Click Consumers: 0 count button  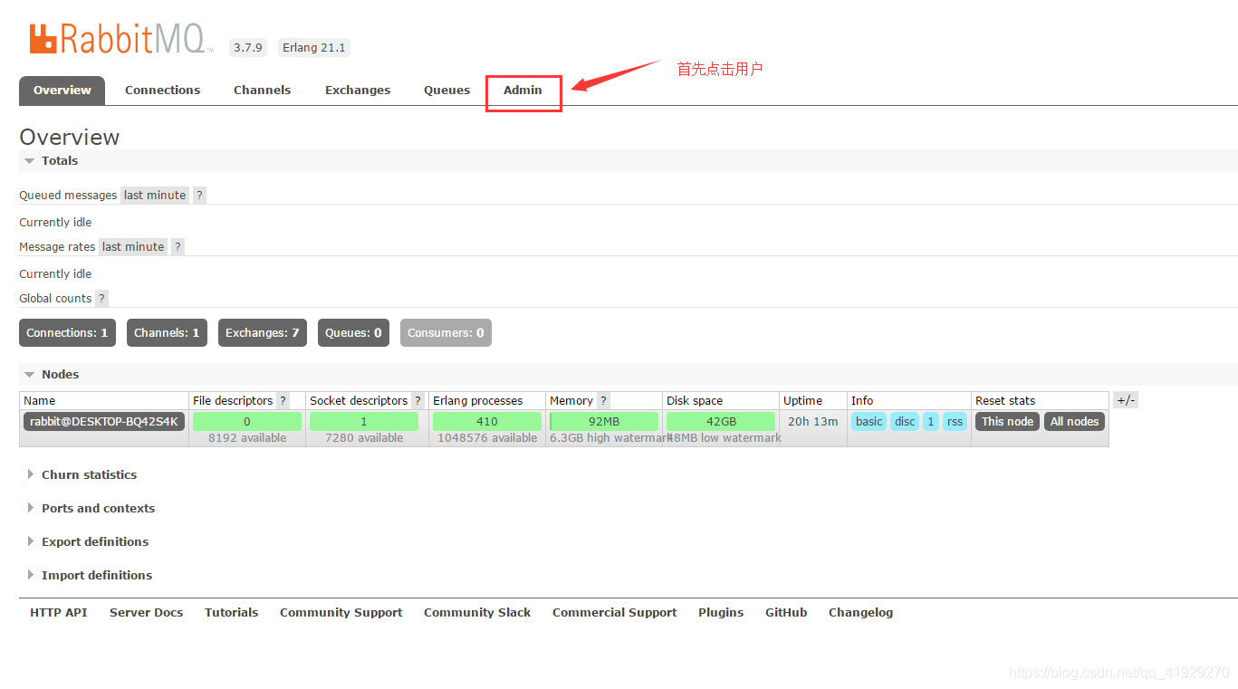[446, 332]
